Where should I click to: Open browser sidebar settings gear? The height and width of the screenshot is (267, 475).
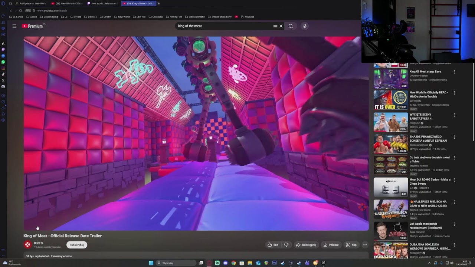click(x=3, y=120)
